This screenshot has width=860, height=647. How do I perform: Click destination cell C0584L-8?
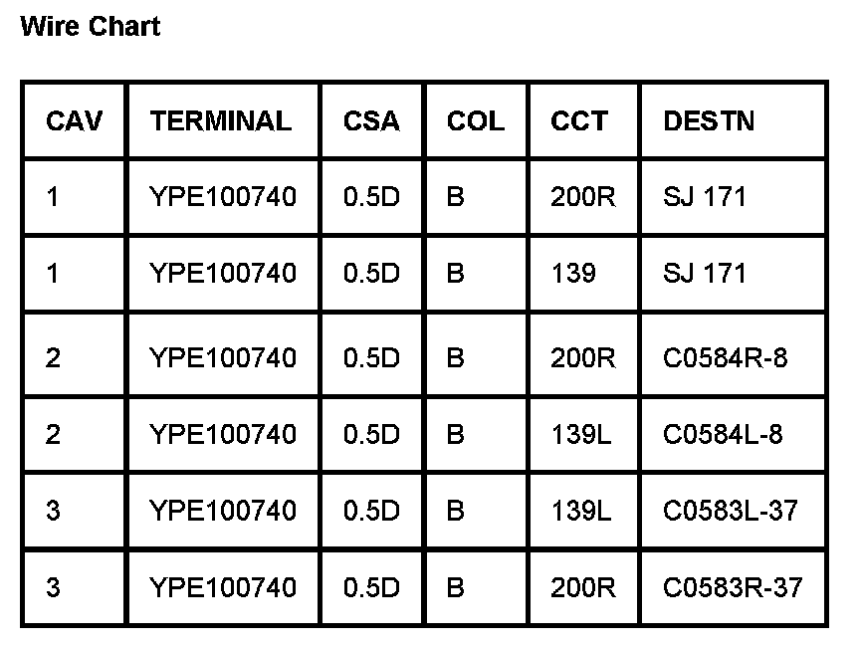pyautogui.click(x=723, y=434)
